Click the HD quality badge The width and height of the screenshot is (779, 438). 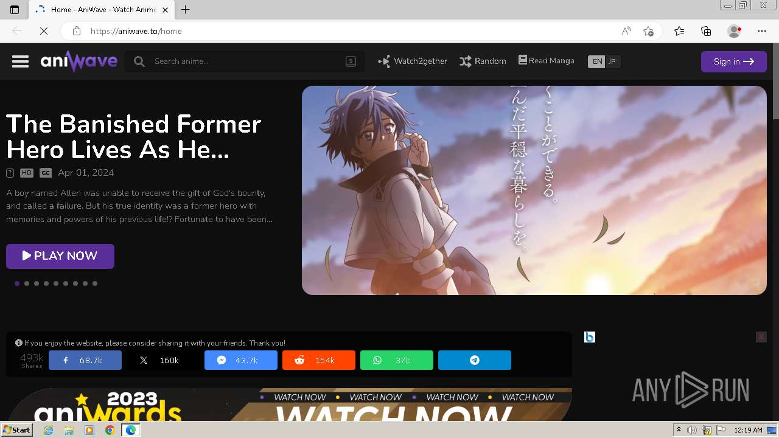pos(26,173)
